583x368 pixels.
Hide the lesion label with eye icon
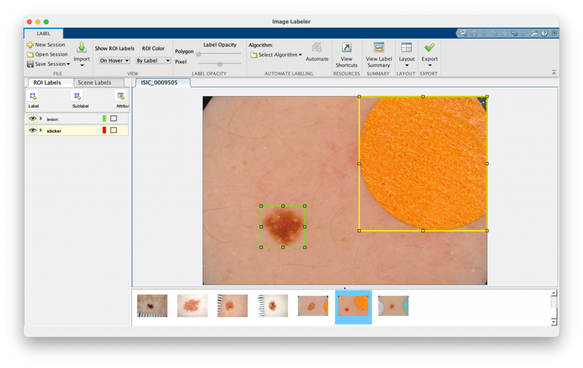[32, 119]
